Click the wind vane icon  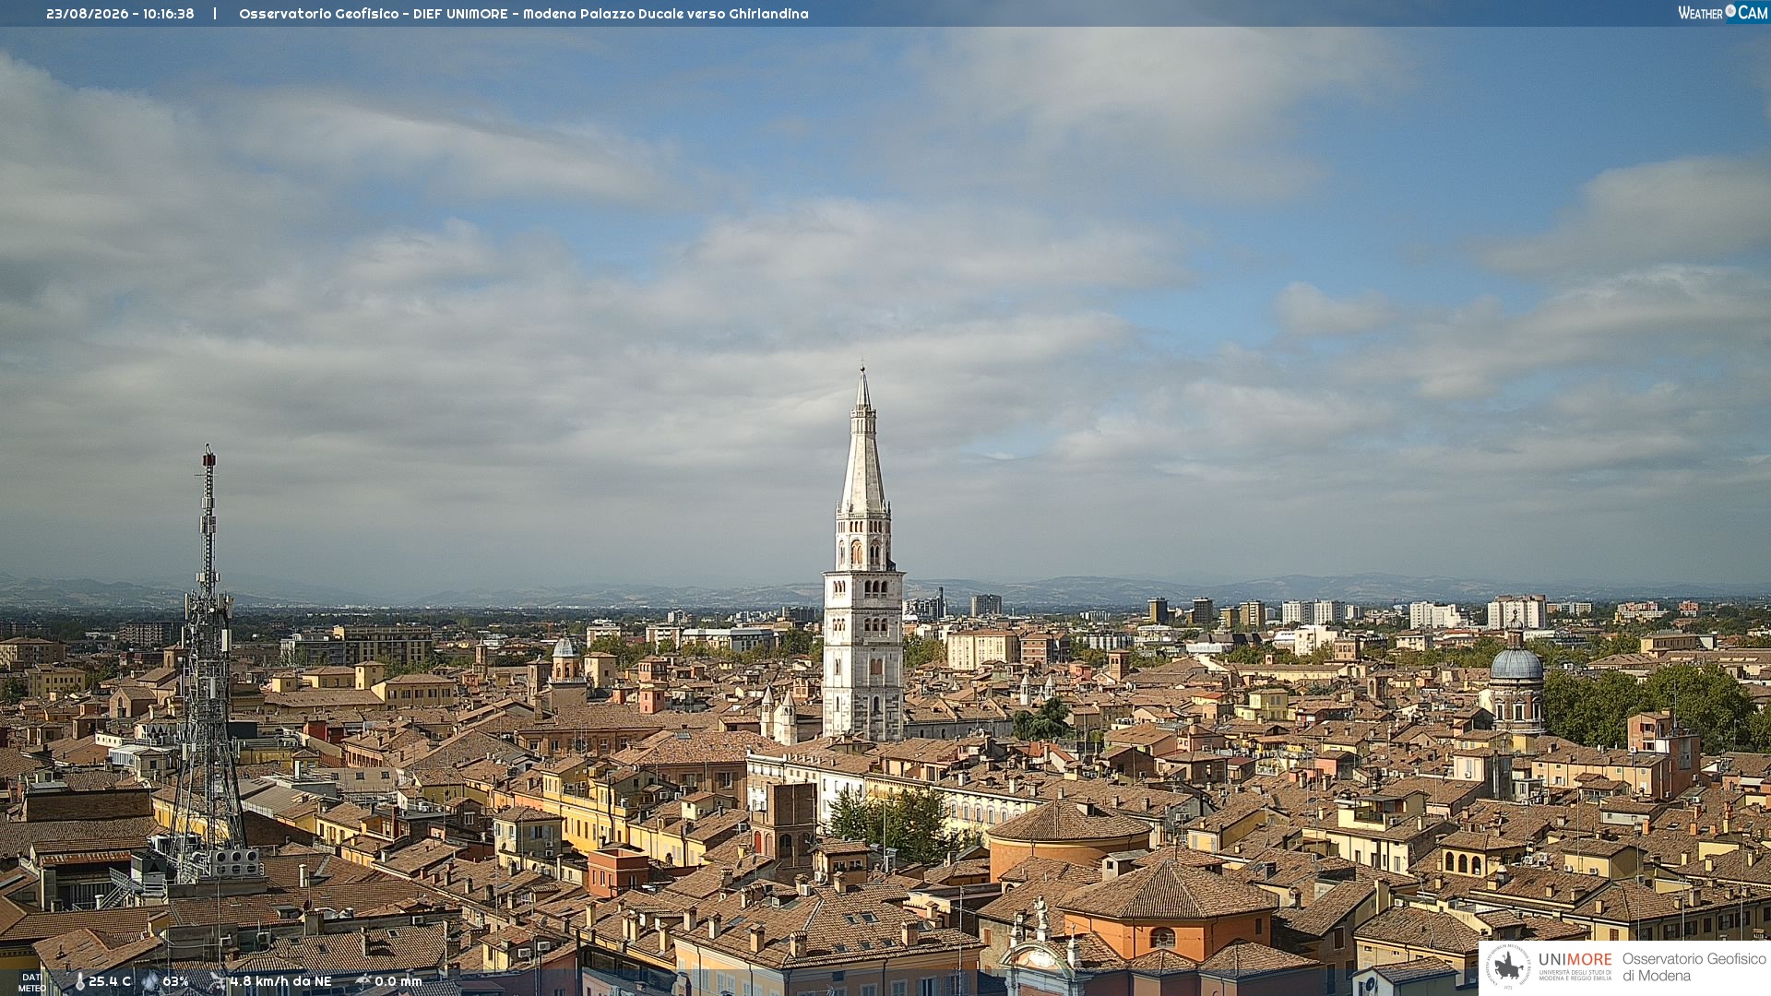pyautogui.click(x=218, y=981)
